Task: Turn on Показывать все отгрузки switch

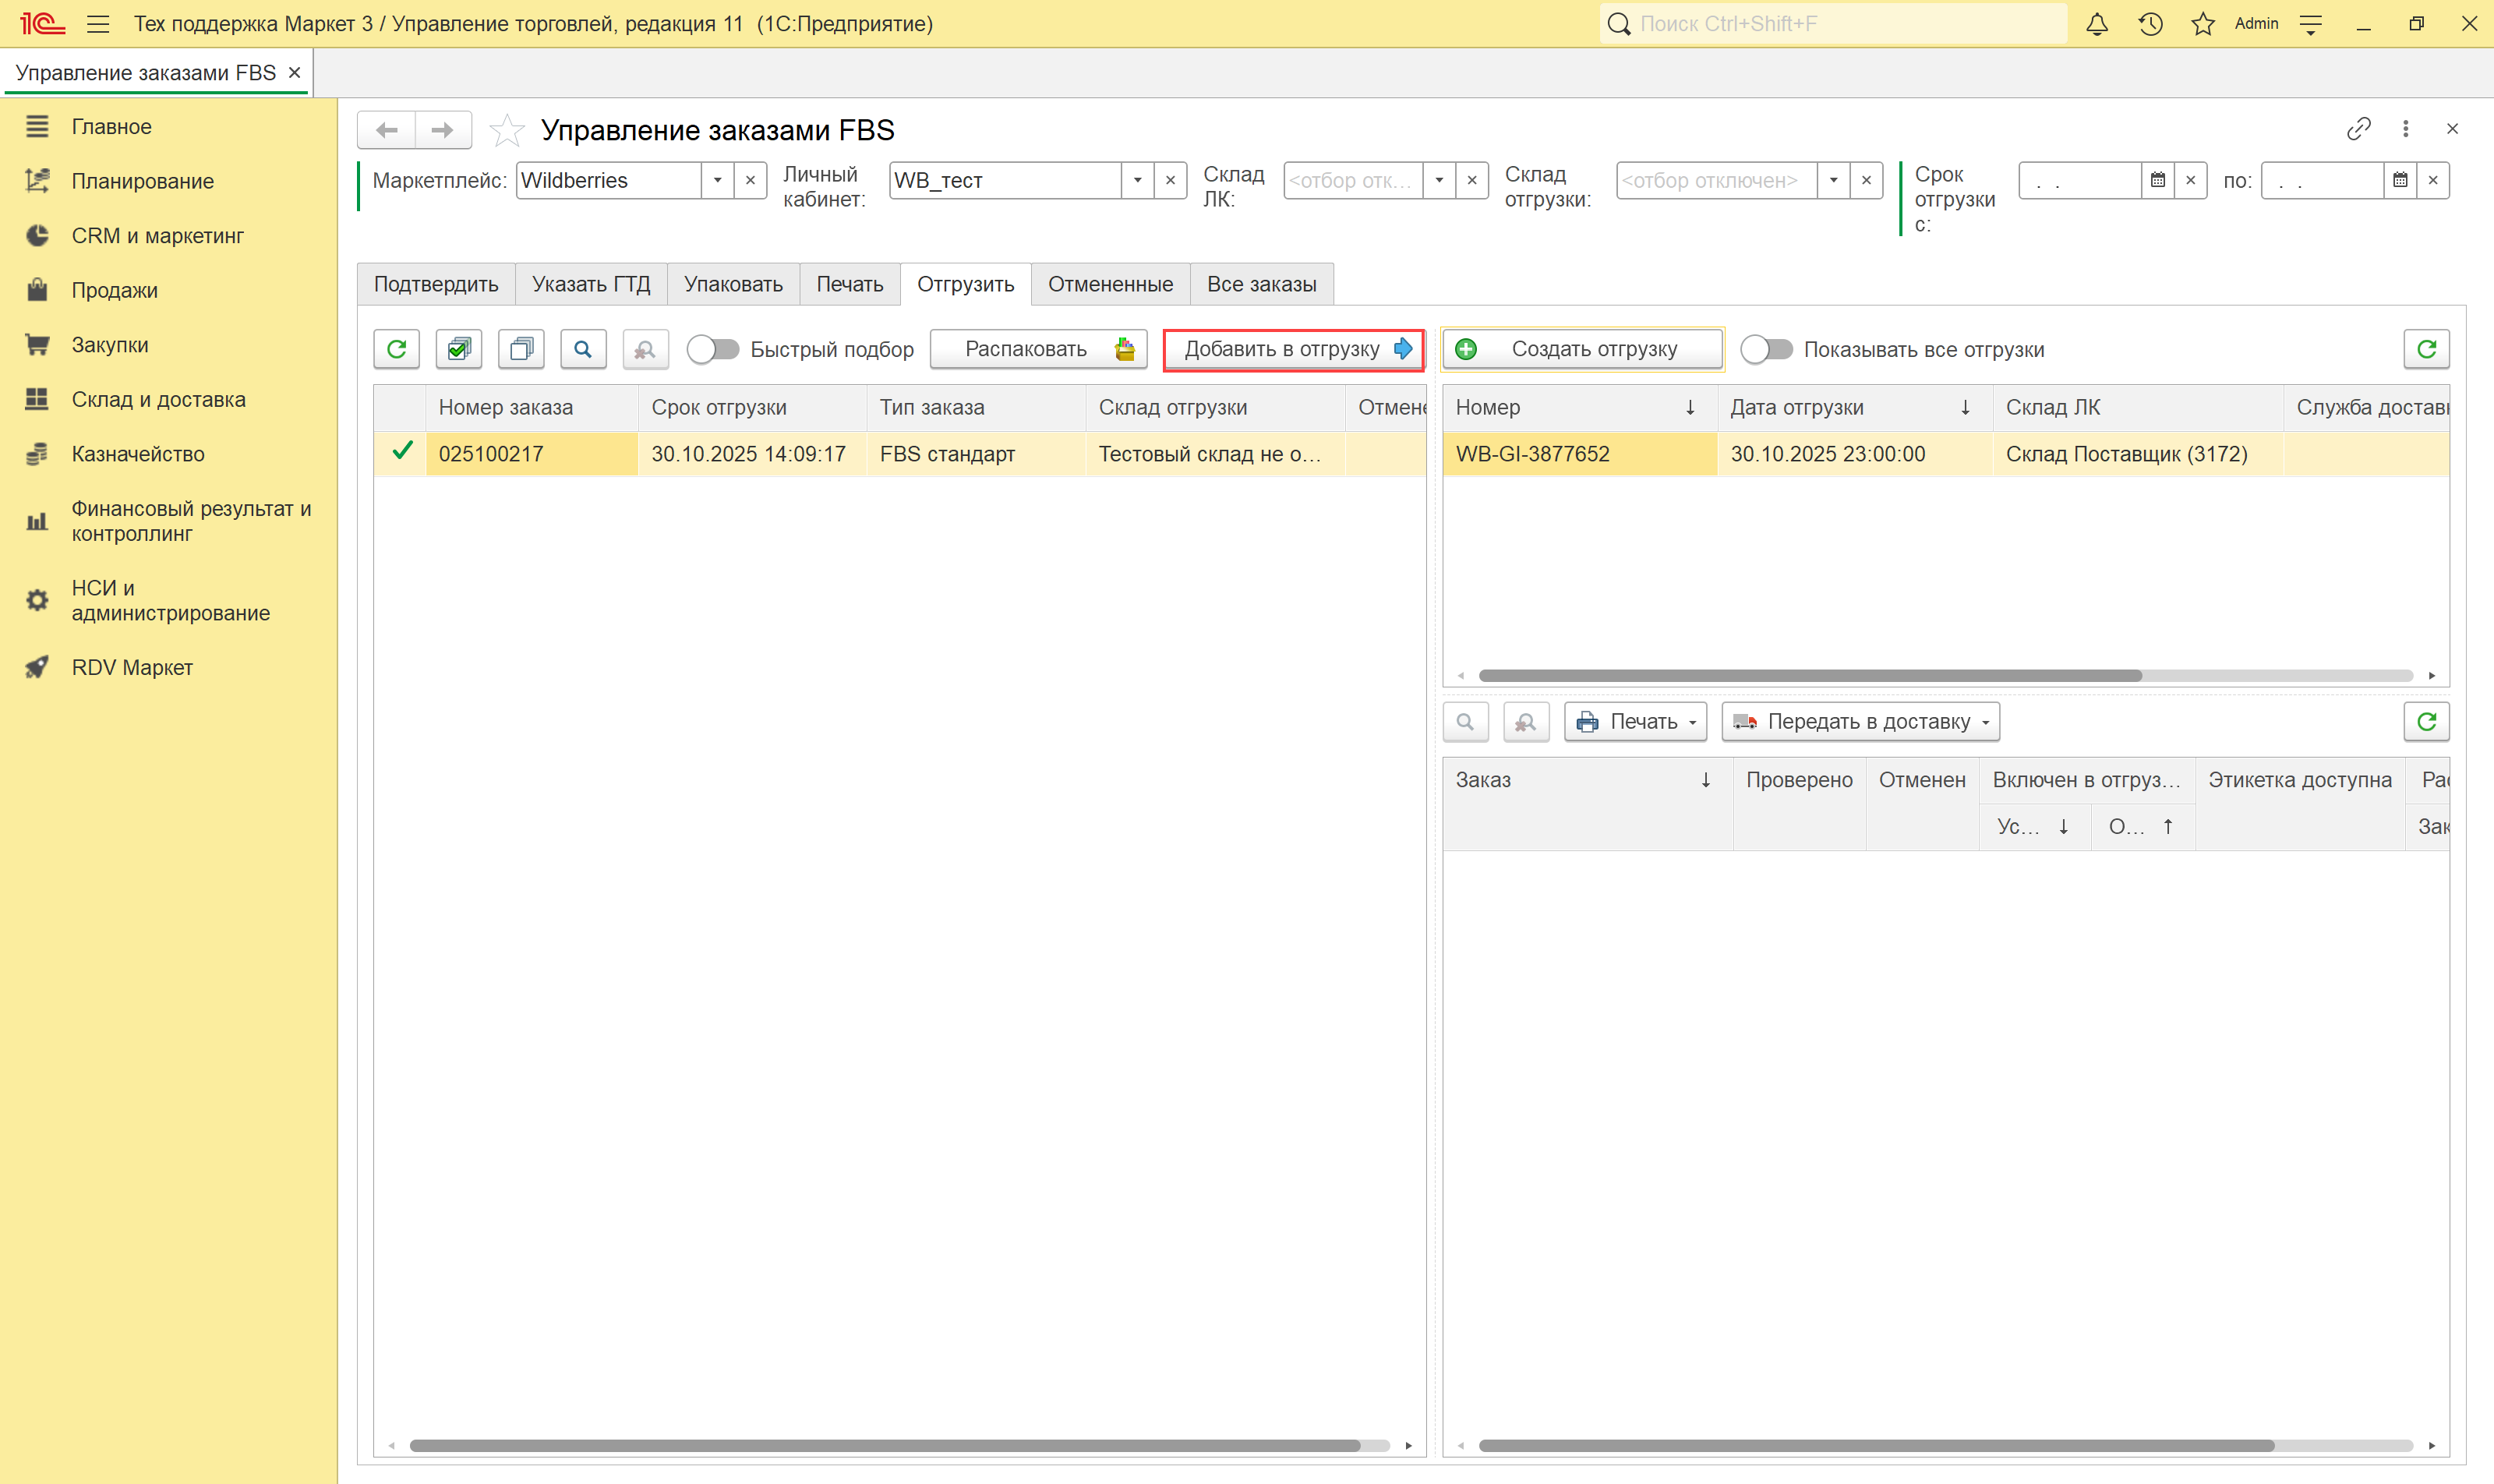Action: [1766, 349]
